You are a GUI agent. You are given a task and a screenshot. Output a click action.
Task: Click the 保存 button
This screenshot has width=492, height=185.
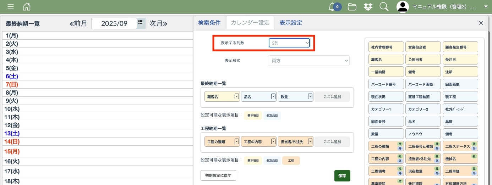click(x=342, y=176)
